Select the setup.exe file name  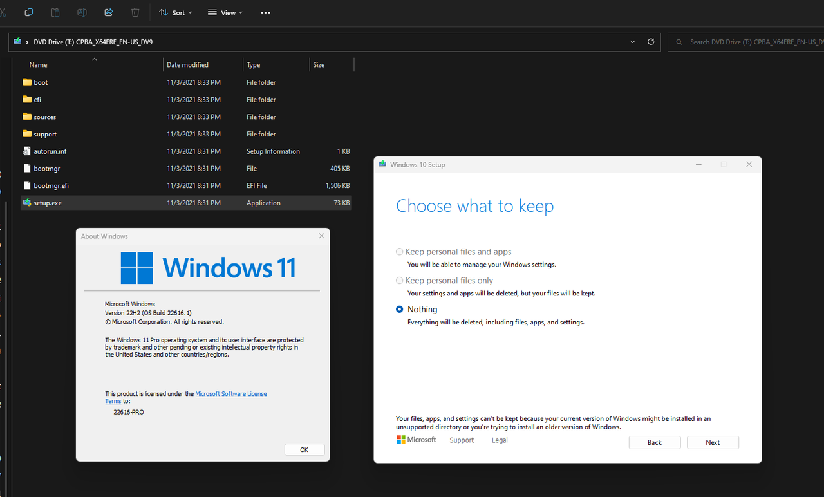click(48, 203)
